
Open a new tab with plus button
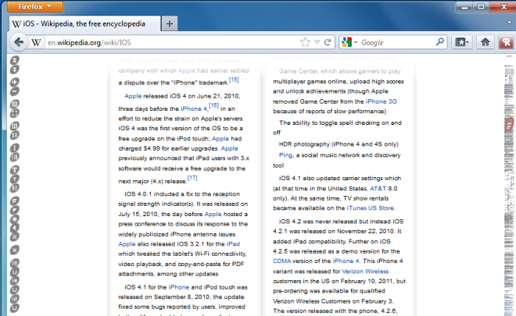point(170,23)
